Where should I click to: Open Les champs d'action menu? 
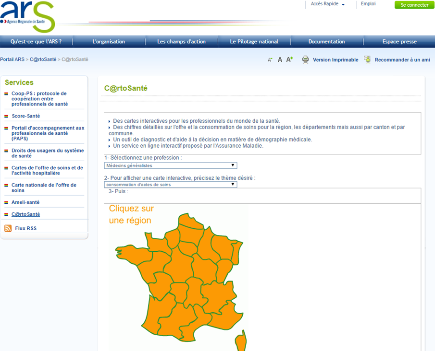coord(181,42)
